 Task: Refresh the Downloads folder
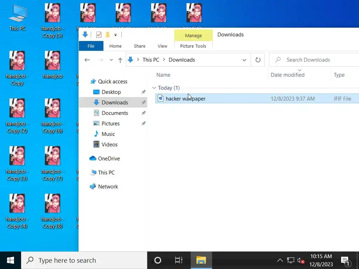[x=258, y=60]
